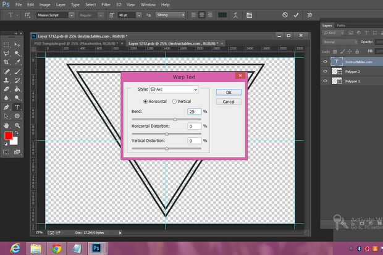
Task: Select the Horizontal radio button
Action: [x=146, y=101]
